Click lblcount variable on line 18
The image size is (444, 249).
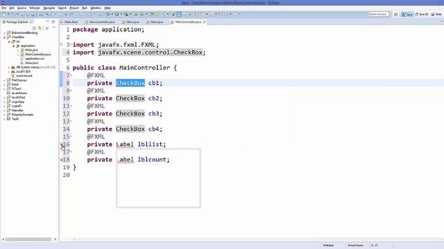(x=152, y=160)
